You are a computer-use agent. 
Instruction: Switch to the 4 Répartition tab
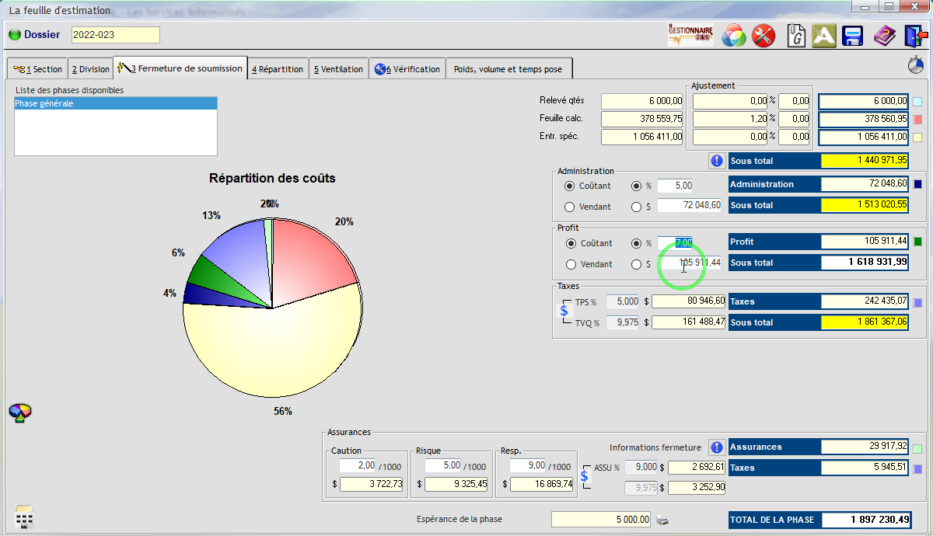click(x=278, y=69)
